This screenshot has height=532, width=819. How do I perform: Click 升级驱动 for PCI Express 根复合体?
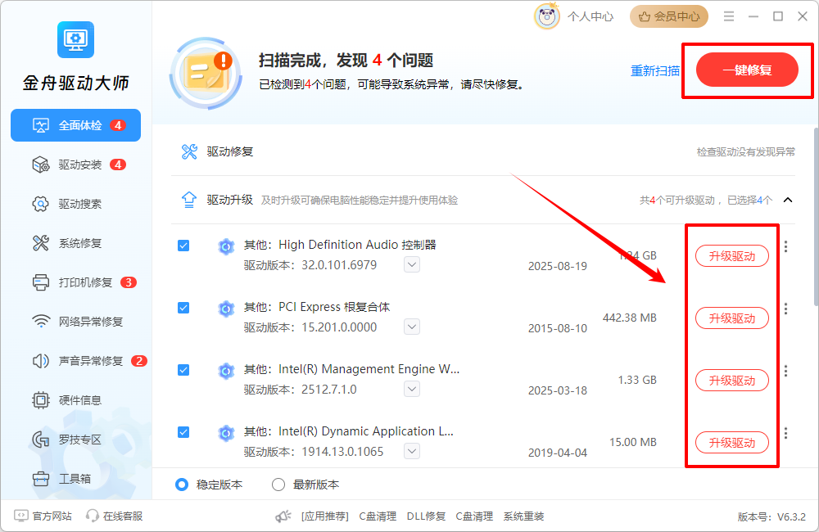point(731,318)
